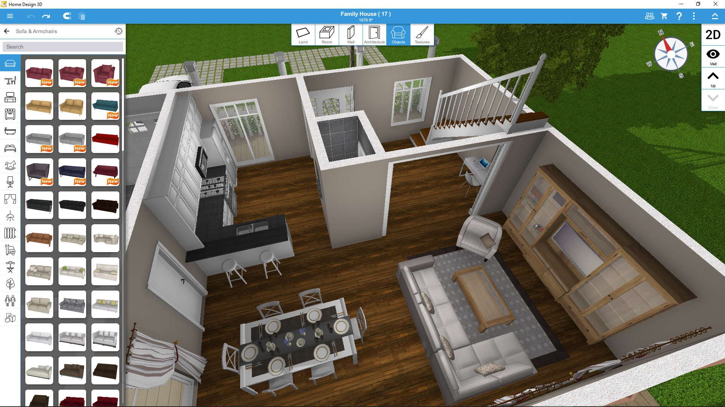Toggle the main menu hamburger icon
Screen dimensions: 725x407
tap(8, 15)
